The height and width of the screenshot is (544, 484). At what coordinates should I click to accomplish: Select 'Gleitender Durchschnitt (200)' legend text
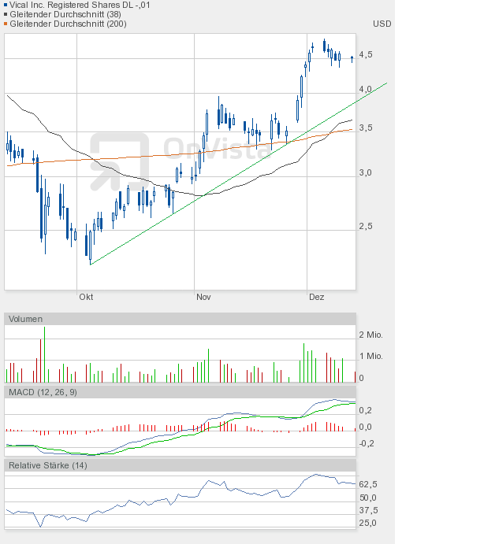[68, 24]
